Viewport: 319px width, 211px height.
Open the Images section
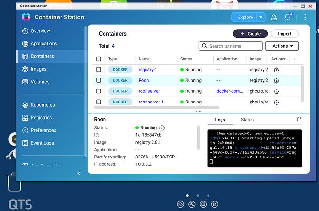pyautogui.click(x=34, y=69)
